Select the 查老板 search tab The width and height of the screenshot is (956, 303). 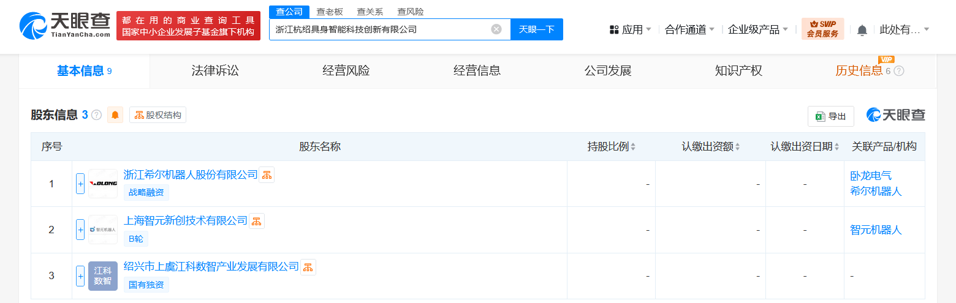pyautogui.click(x=330, y=12)
